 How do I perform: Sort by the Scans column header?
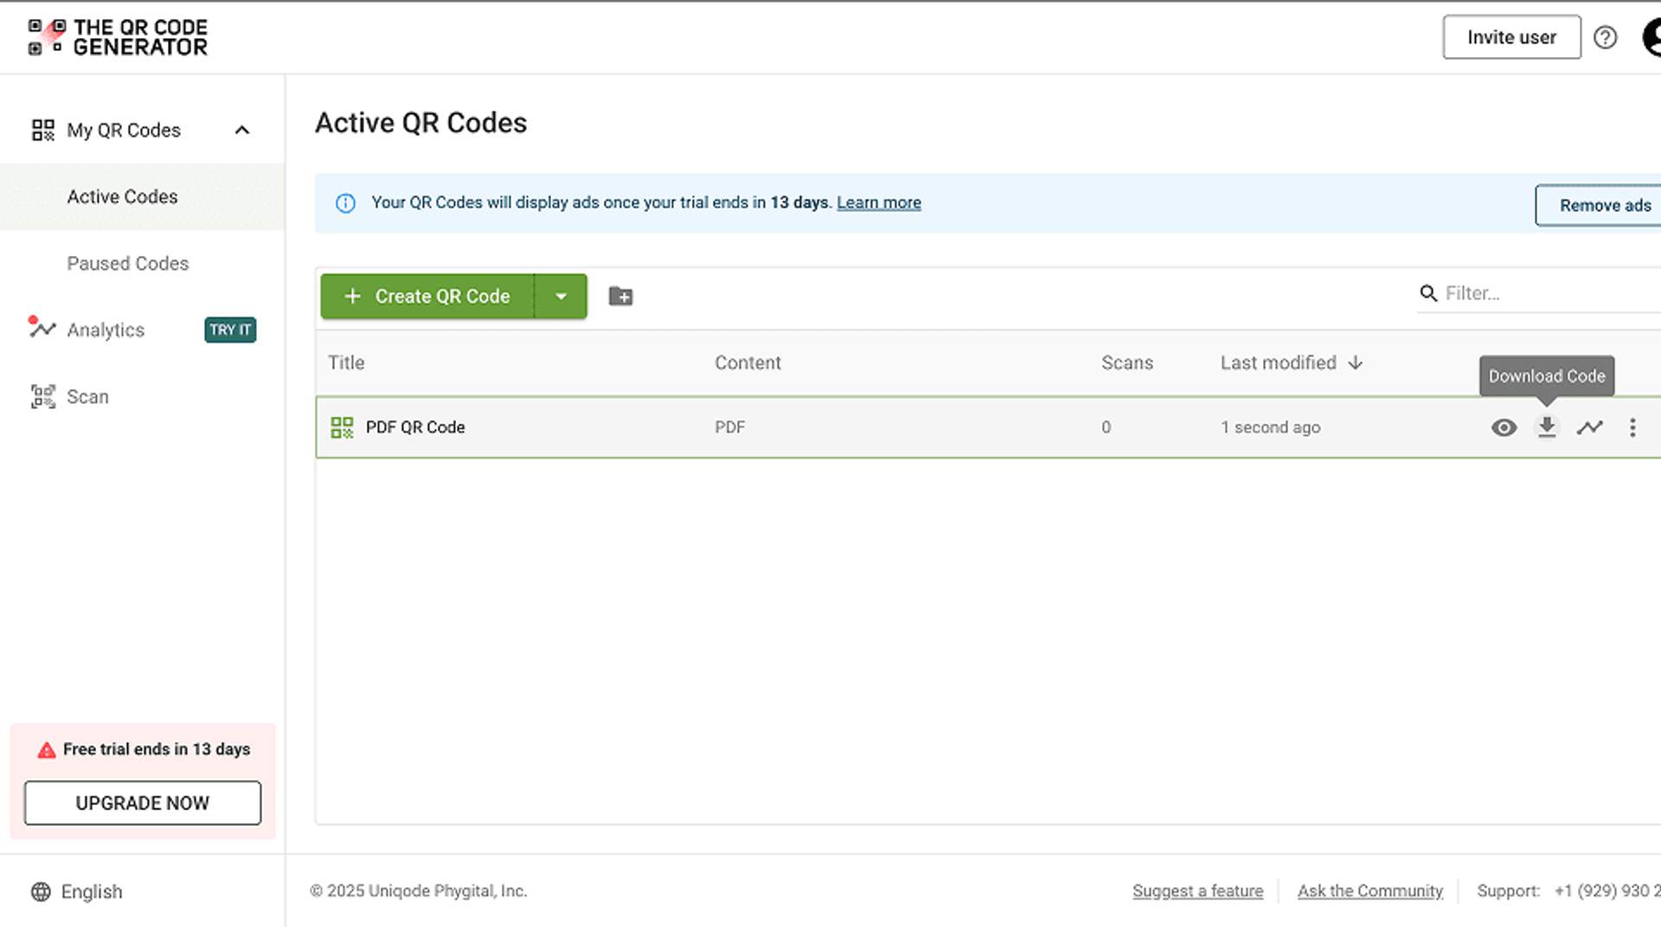pos(1127,362)
